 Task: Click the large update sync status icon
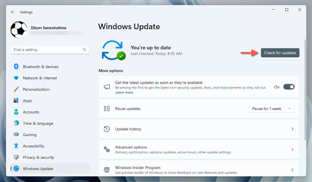(x=114, y=50)
